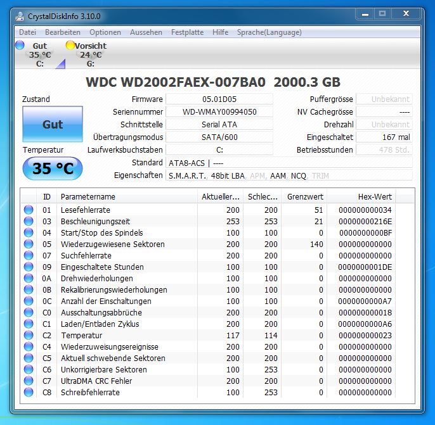This screenshot has height=425, width=435.
Task: Close the CrystalDiskInfo window
Action: coord(406,13)
